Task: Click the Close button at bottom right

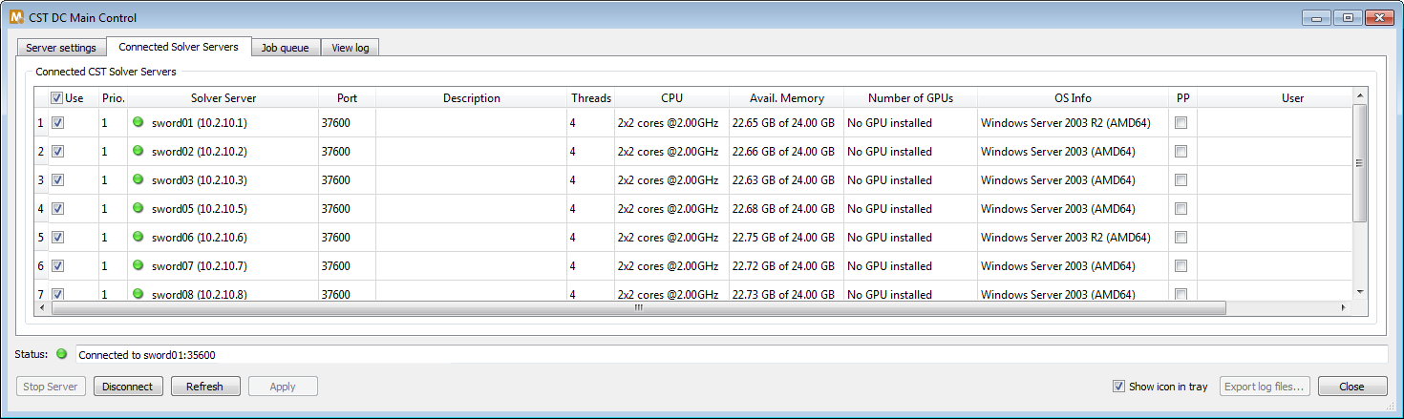Action: (1352, 387)
